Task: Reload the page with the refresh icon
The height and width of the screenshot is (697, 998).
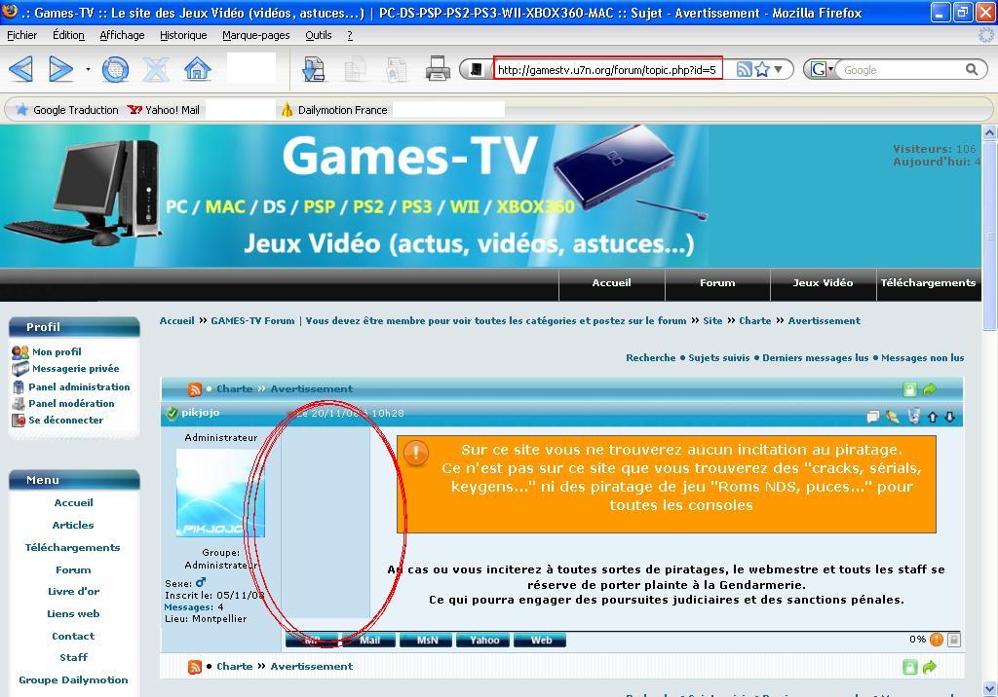Action: click(115, 69)
